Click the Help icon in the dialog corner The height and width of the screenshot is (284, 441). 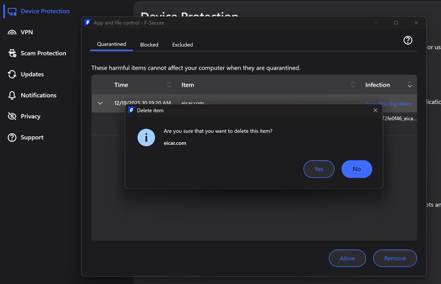(408, 40)
